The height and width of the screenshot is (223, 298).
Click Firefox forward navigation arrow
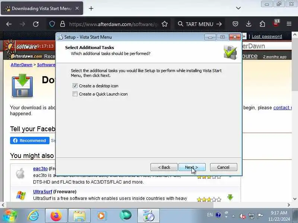pos(22,24)
